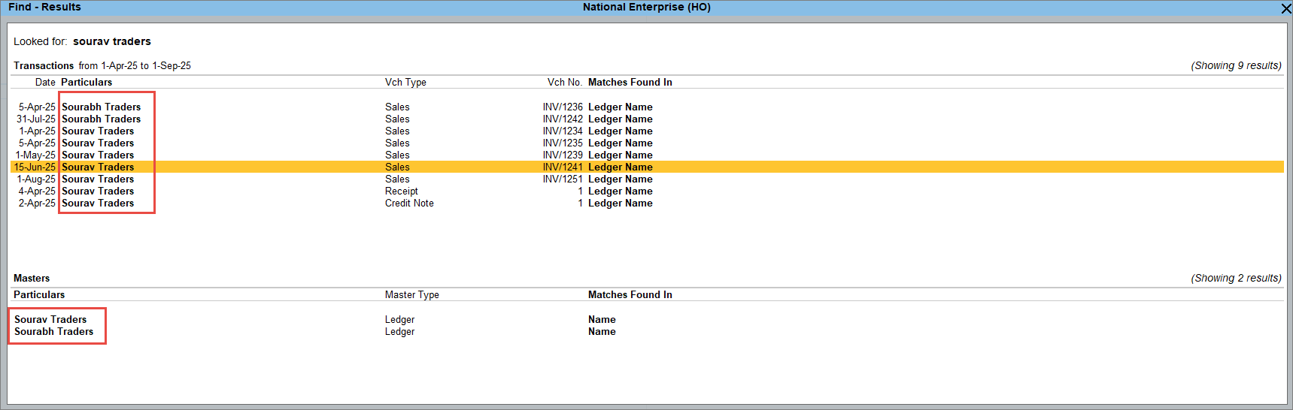Click the 'Showing 2 results' label
The width and height of the screenshot is (1293, 410).
[1236, 279]
